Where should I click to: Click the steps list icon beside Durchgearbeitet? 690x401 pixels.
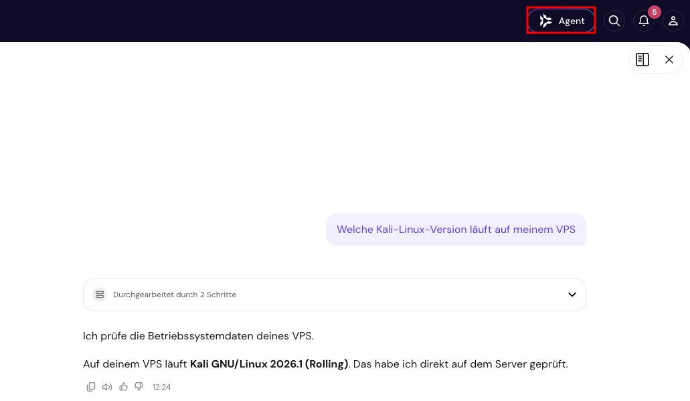point(100,295)
